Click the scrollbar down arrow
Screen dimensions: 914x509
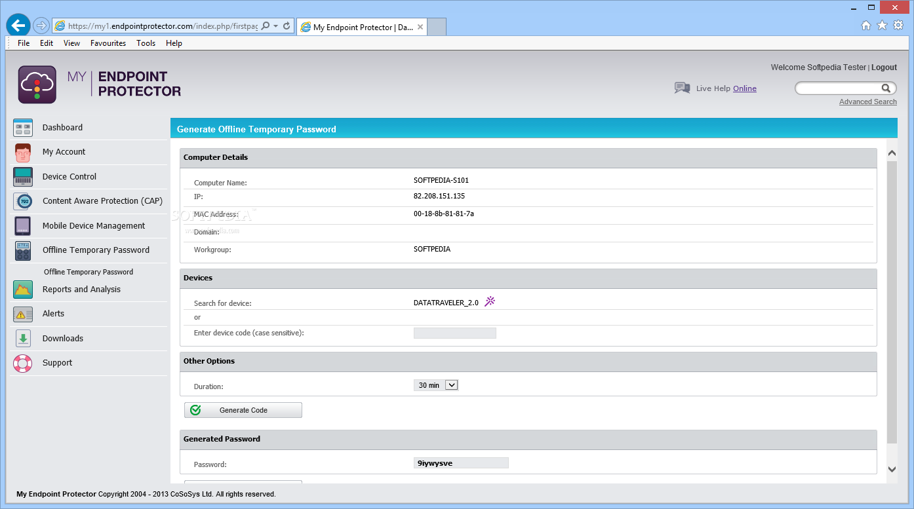click(892, 469)
